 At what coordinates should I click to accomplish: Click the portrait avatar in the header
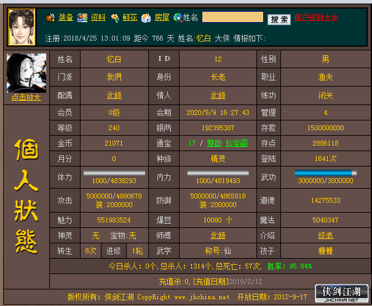coord(22,27)
